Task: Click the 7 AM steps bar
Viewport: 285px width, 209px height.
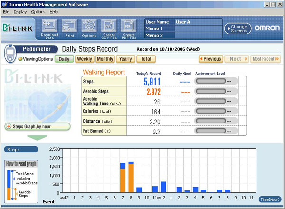Action: click(x=123, y=178)
